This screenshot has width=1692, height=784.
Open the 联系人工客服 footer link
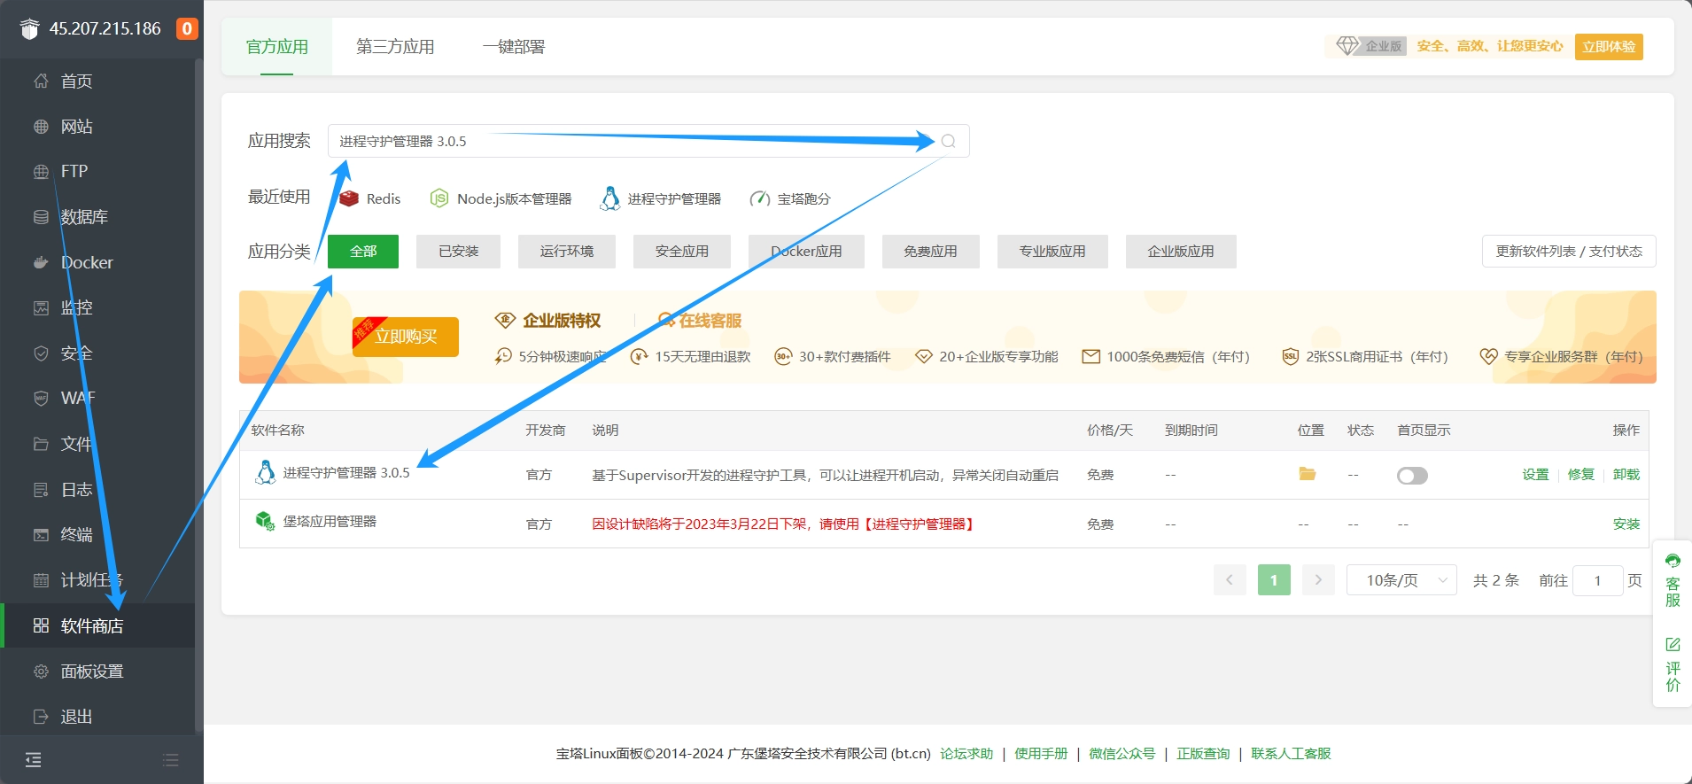coord(1291,754)
